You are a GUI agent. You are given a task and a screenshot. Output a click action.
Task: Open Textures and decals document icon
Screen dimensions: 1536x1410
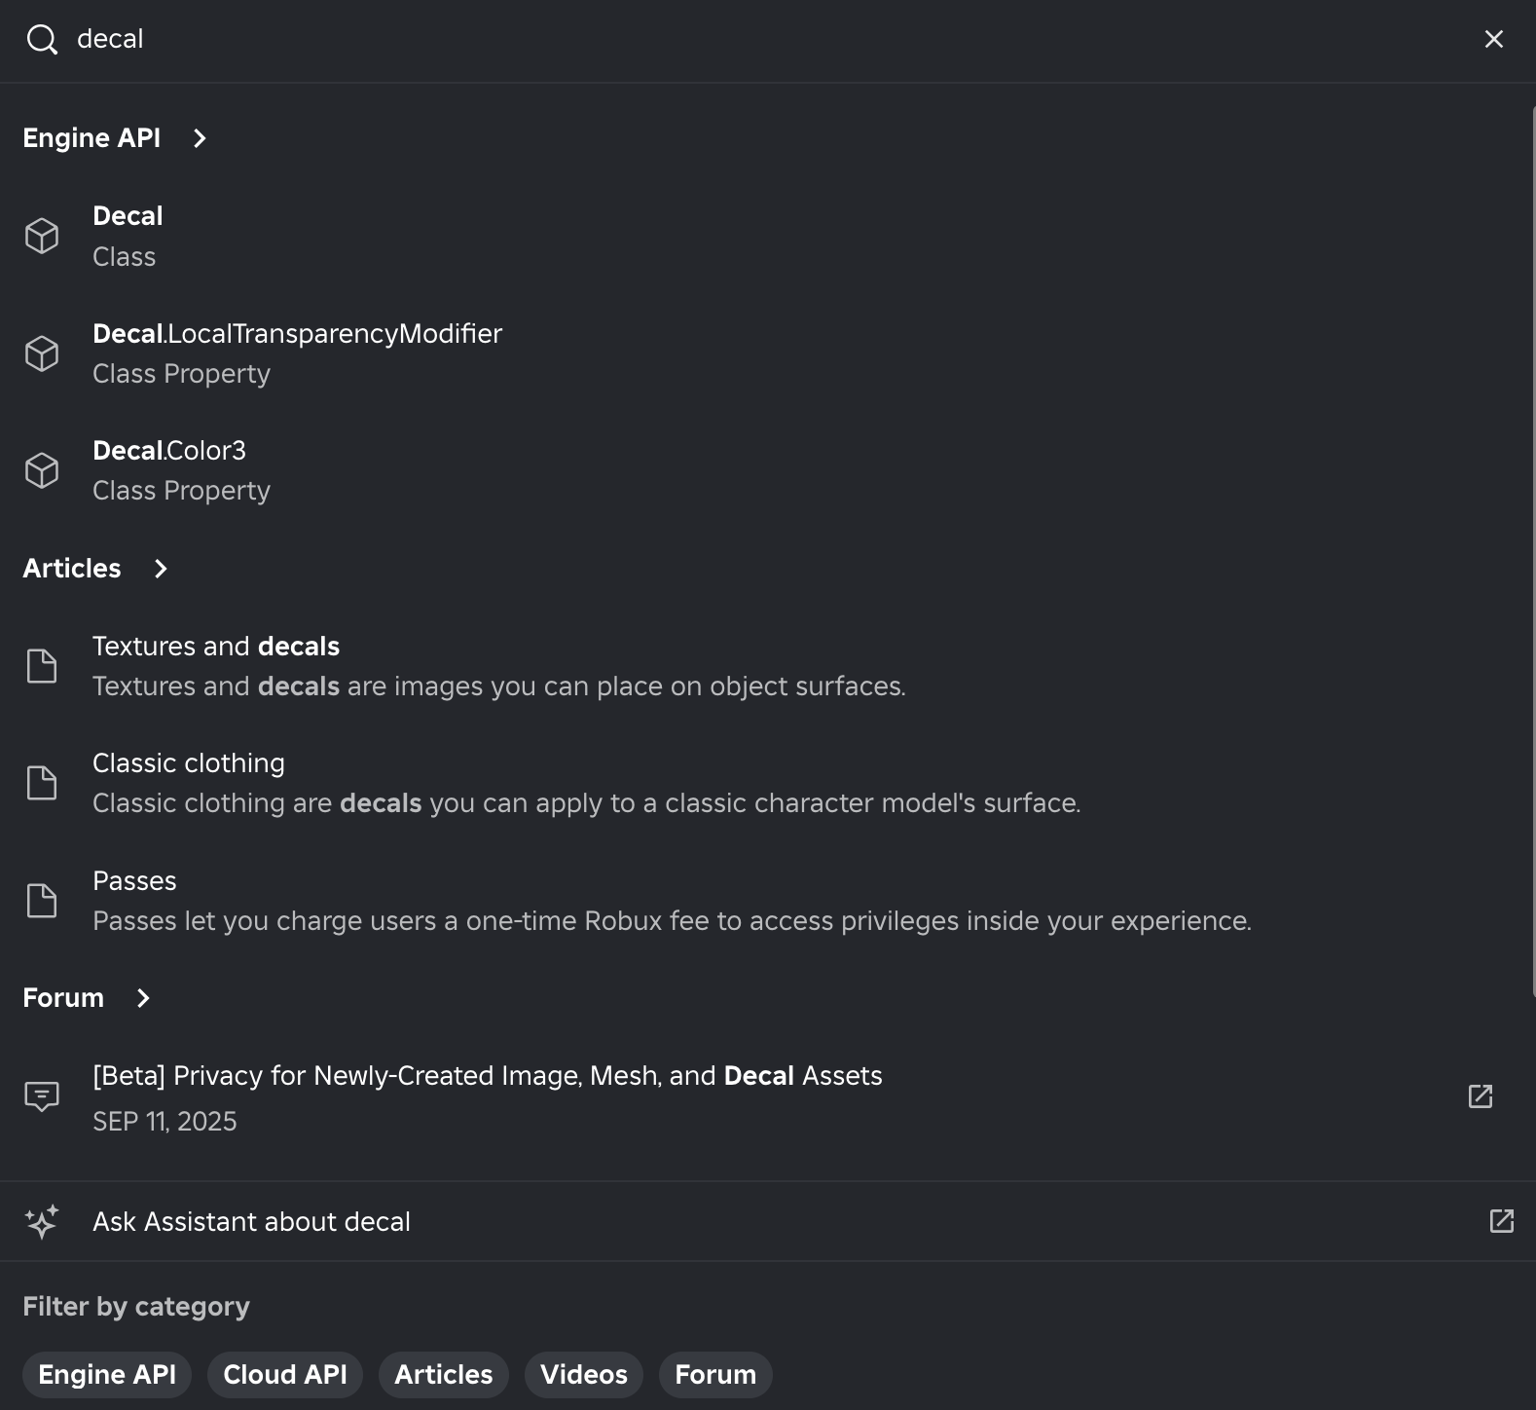click(42, 666)
